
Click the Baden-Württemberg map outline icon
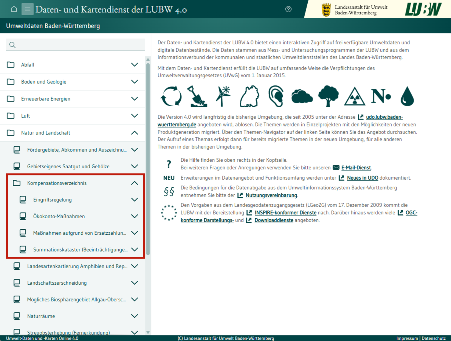[x=249, y=96]
